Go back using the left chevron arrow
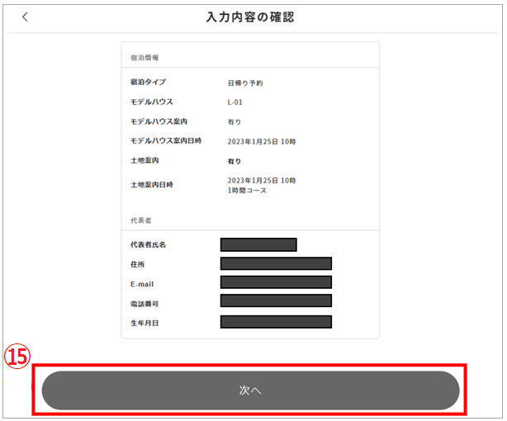Image resolution: width=507 pixels, height=421 pixels. coord(26,17)
